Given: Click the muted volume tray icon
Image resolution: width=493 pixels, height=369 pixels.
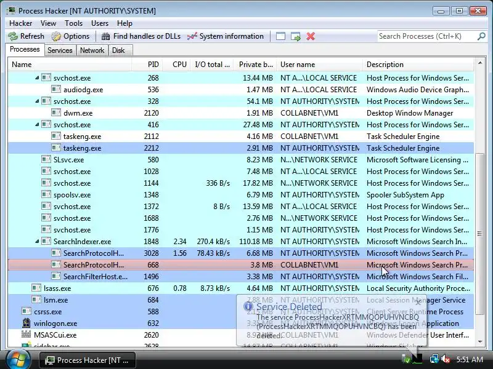Looking at the screenshot, I should click(x=446, y=359).
